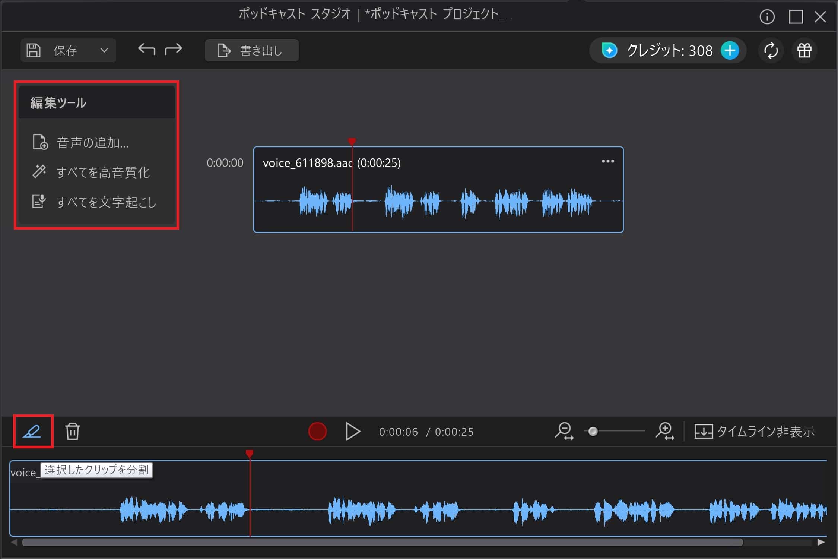Select the split clip tool
The image size is (838, 559).
coord(32,432)
